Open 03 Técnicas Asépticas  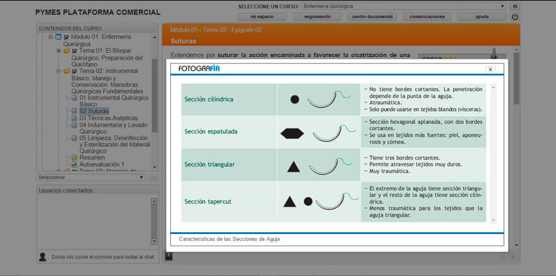click(x=108, y=118)
